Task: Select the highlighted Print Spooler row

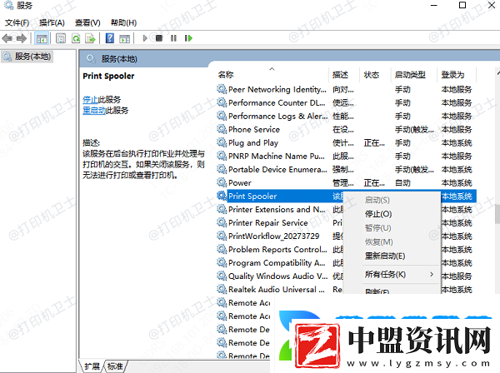Action: click(x=346, y=196)
